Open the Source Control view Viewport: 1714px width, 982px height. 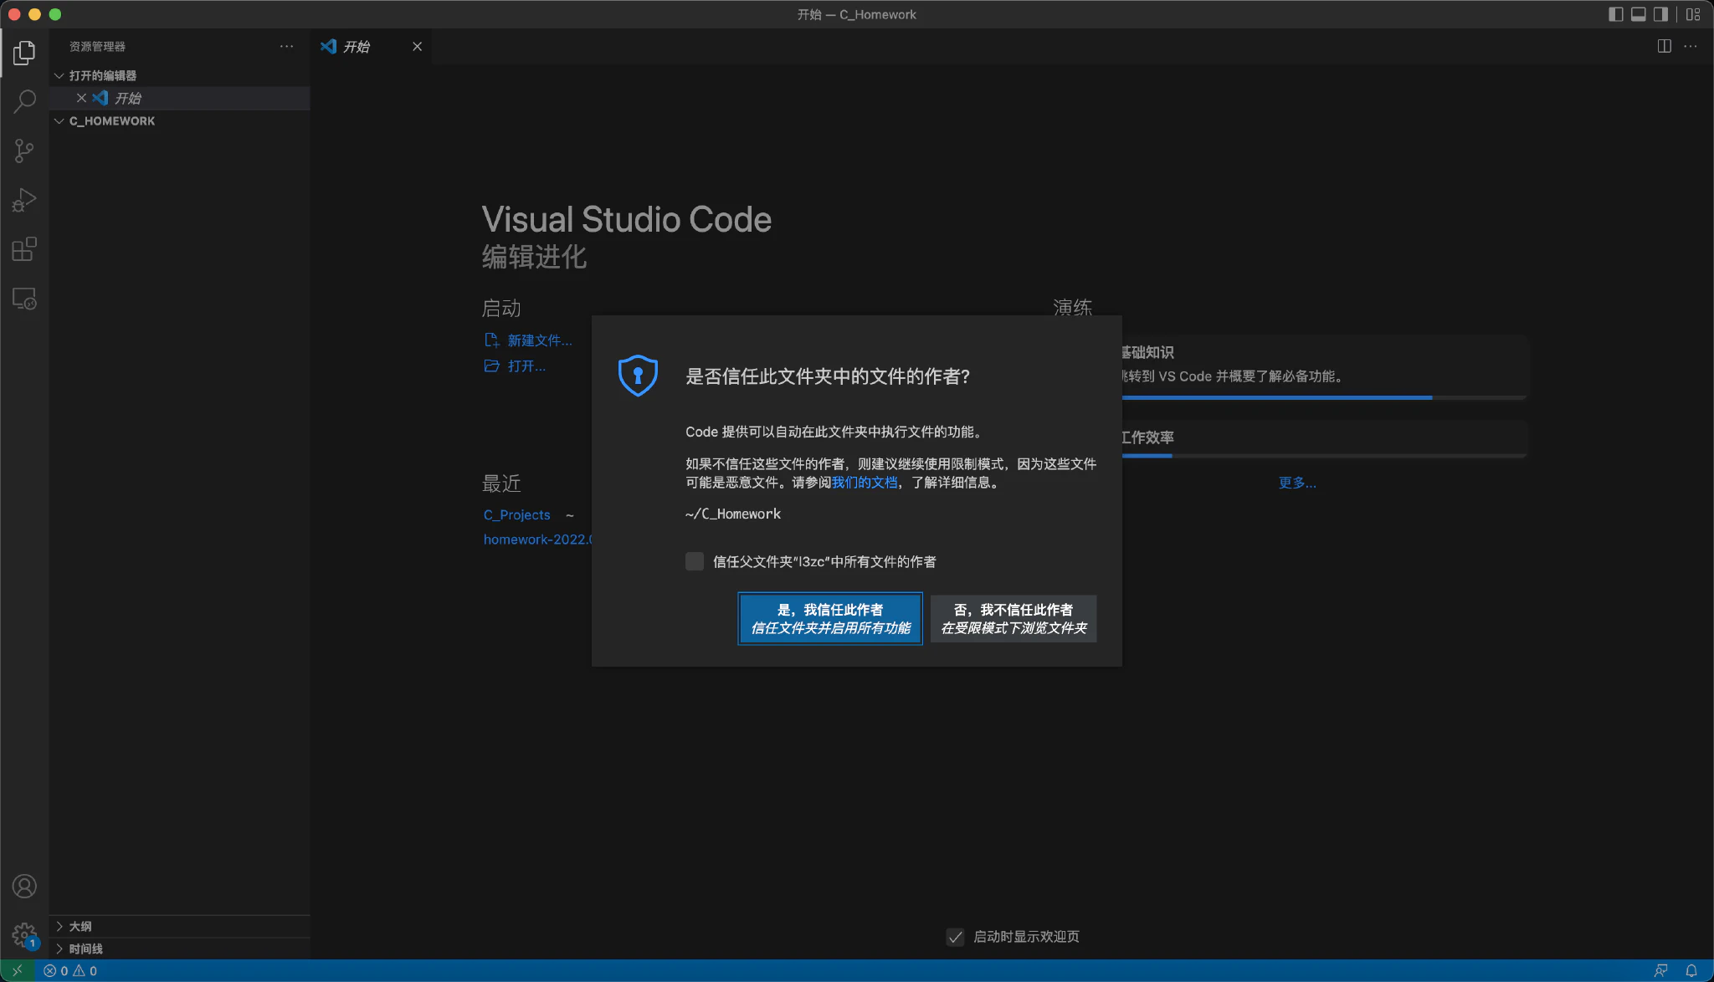tap(24, 151)
